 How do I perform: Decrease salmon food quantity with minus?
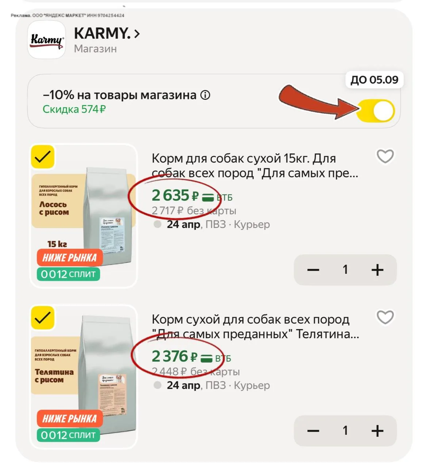[313, 270]
